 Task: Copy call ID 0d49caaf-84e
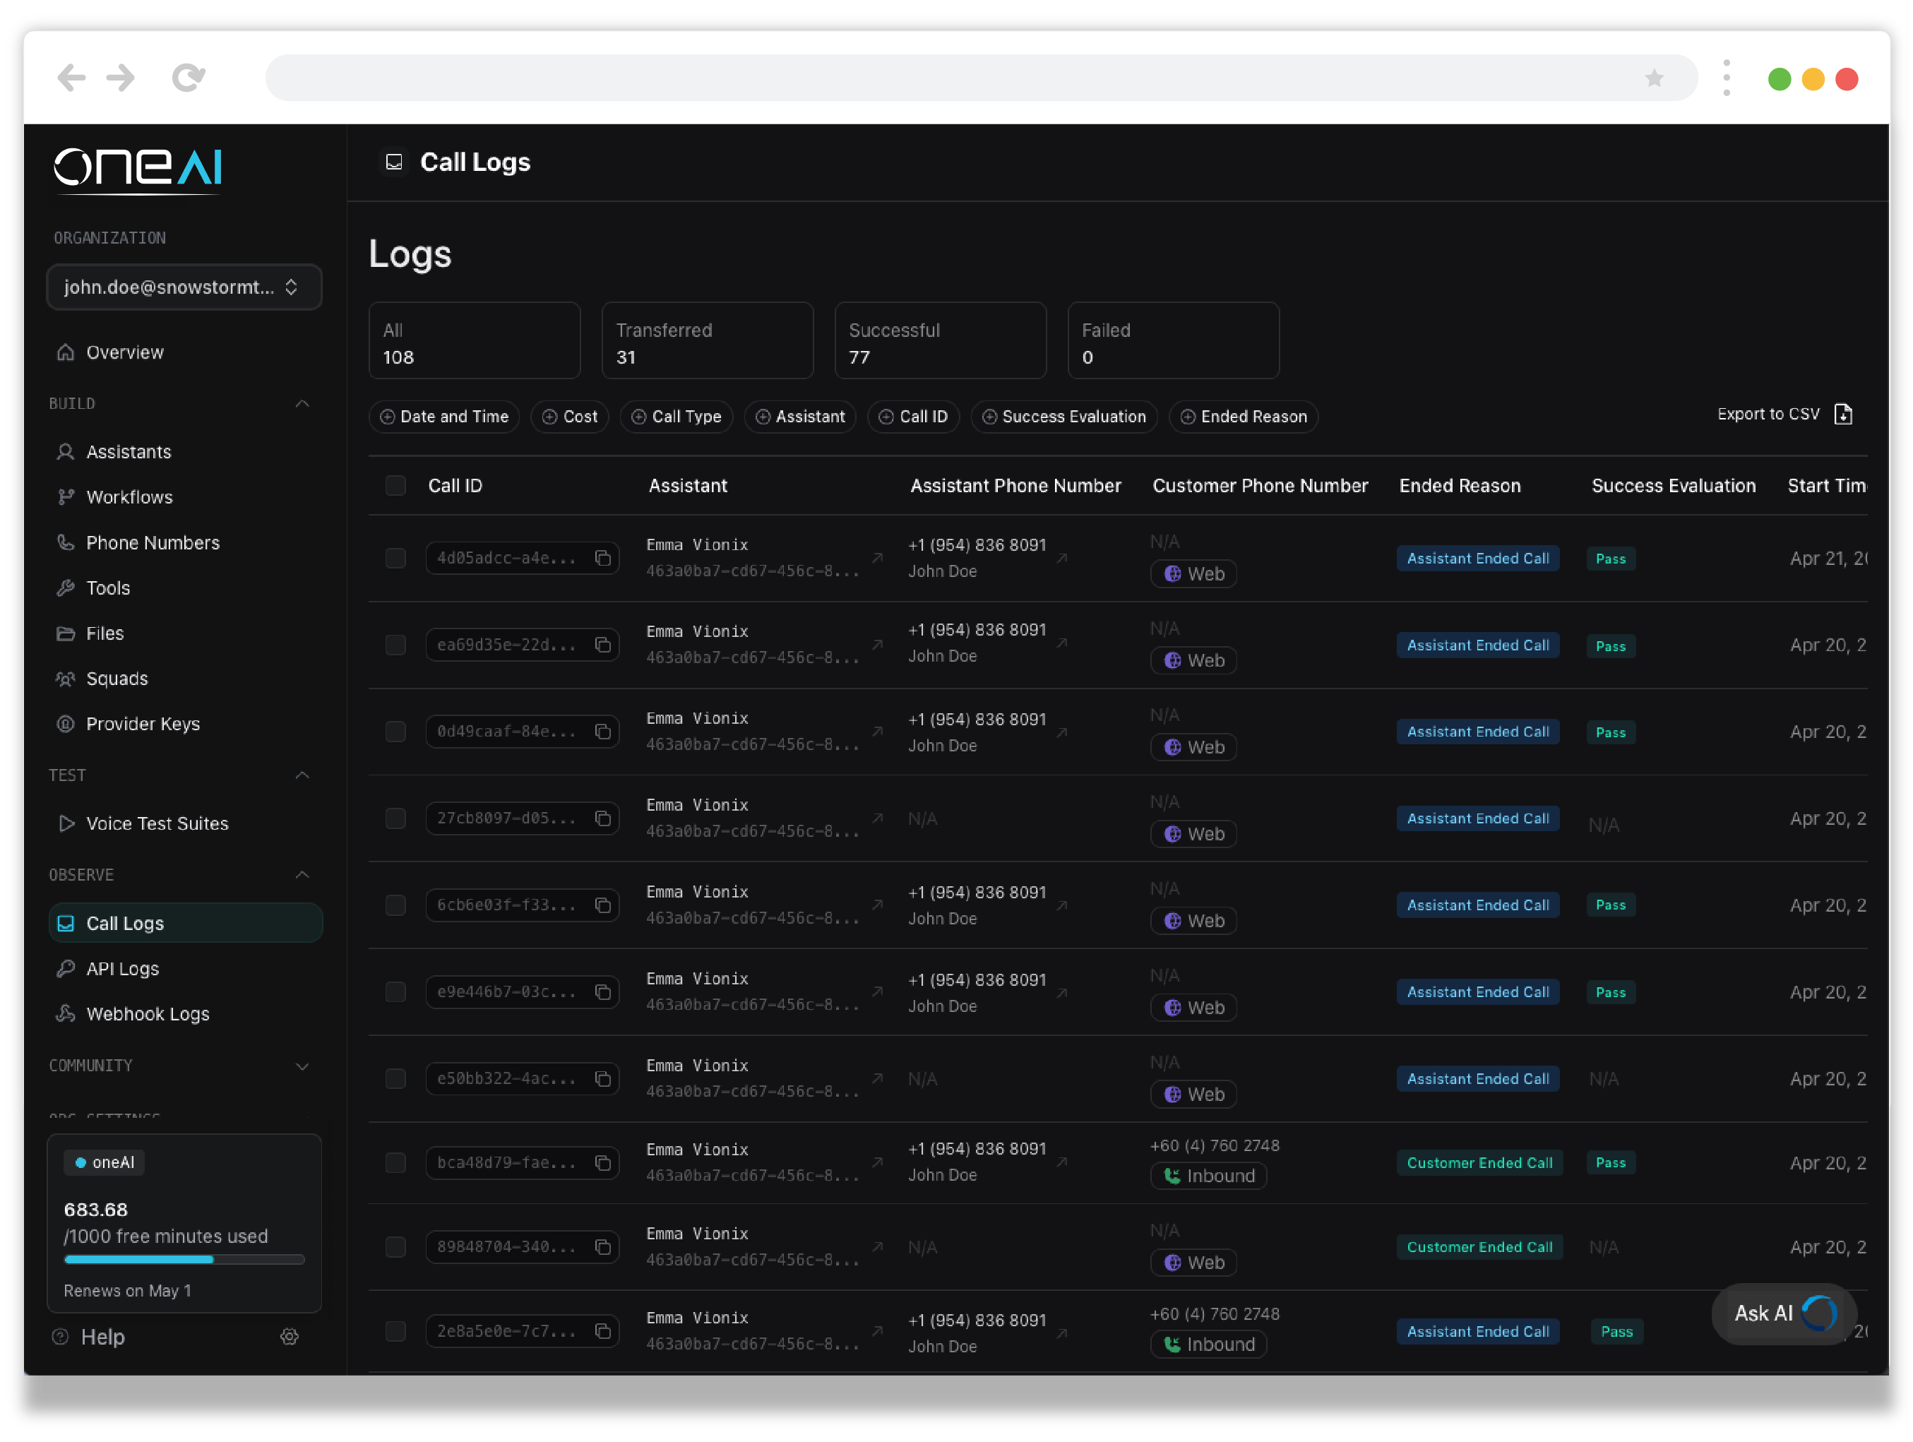pos(603,732)
